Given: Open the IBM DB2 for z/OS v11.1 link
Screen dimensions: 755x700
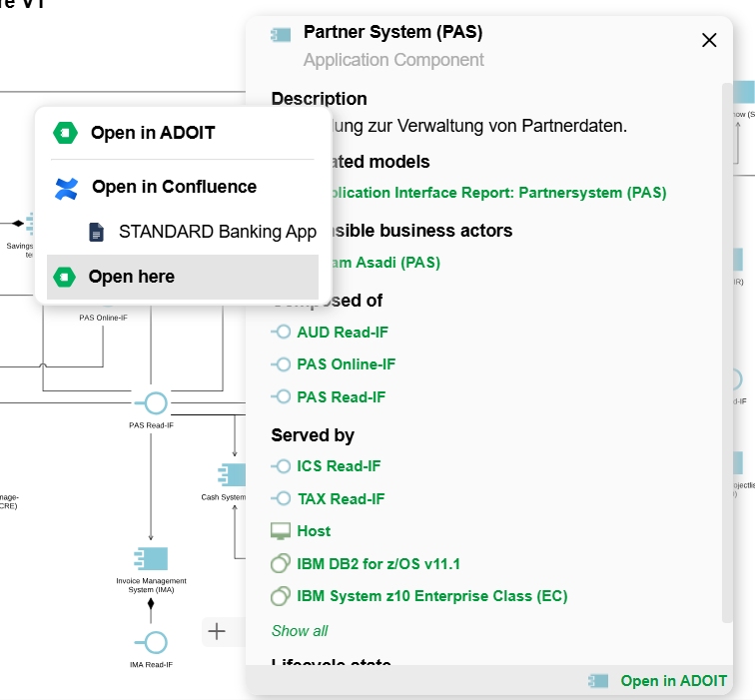Looking at the screenshot, I should click(x=378, y=563).
